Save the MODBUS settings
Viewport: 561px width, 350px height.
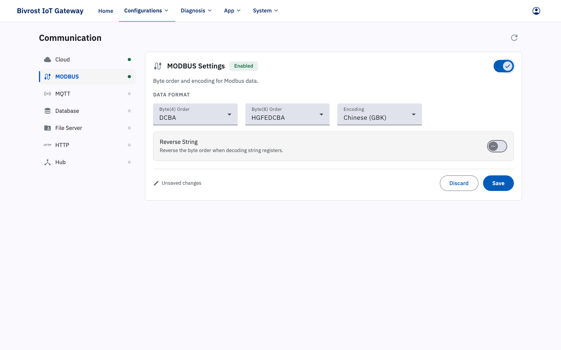point(498,183)
